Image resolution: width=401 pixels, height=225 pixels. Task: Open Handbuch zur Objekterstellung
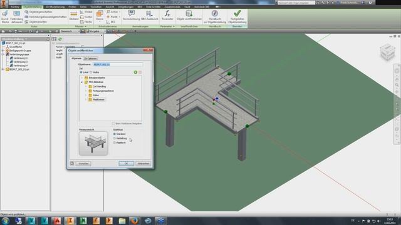(214, 17)
